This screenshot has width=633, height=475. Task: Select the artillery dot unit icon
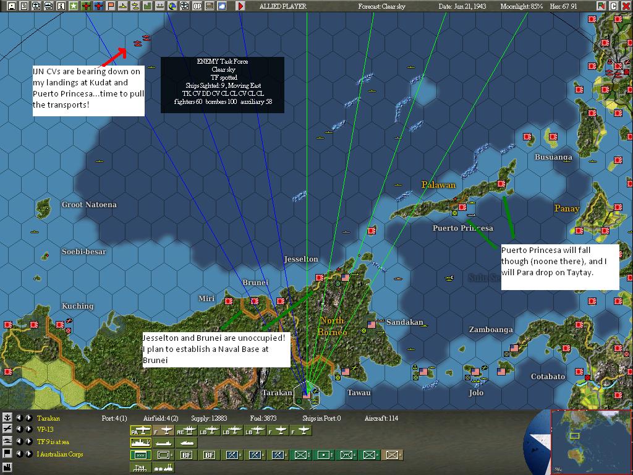click(323, 455)
